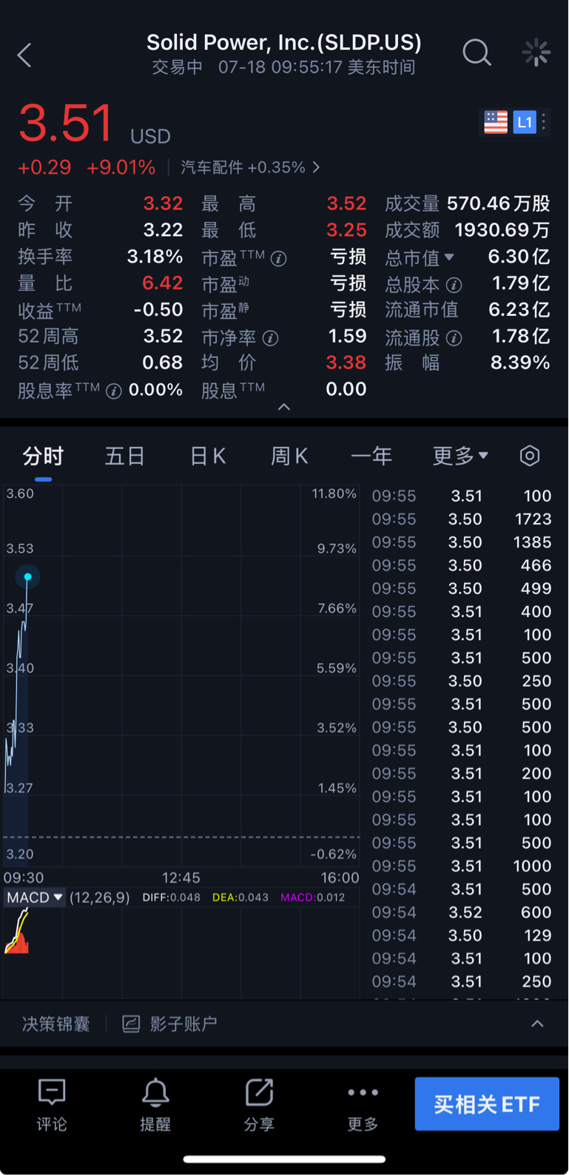The height and width of the screenshot is (1175, 569).
Task: Open 汽车配件 sector link
Action: [250, 167]
